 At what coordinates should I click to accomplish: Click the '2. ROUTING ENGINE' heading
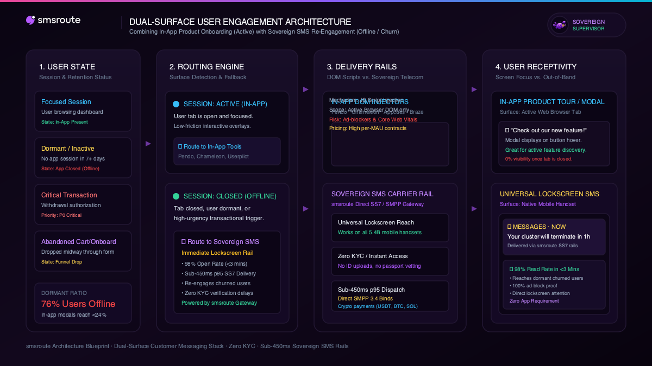point(206,67)
